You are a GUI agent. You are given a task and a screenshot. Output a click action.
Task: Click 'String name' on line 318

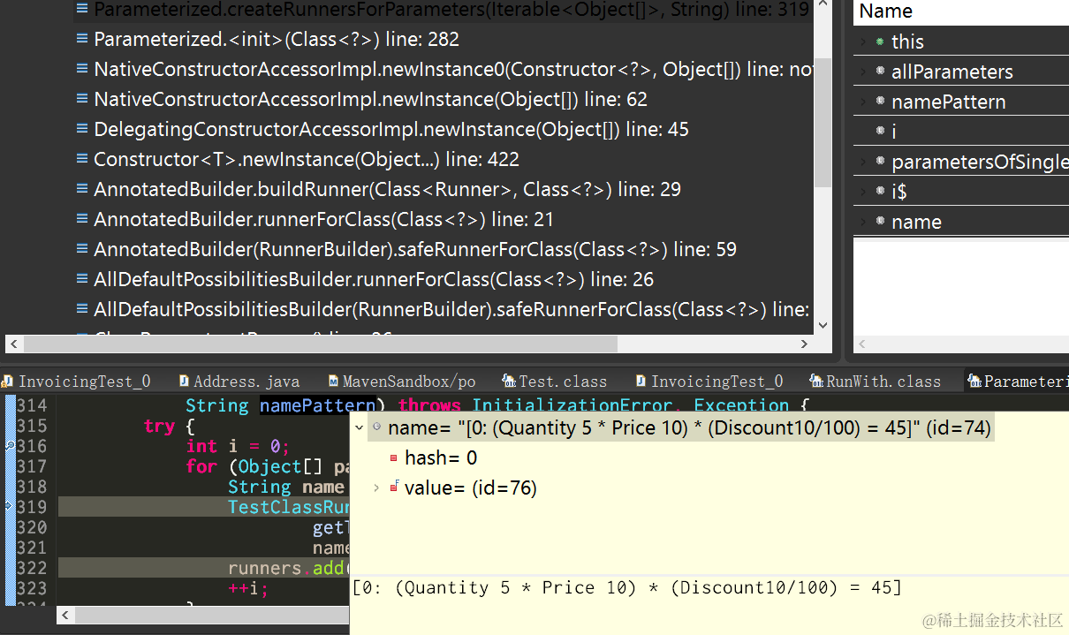286,487
